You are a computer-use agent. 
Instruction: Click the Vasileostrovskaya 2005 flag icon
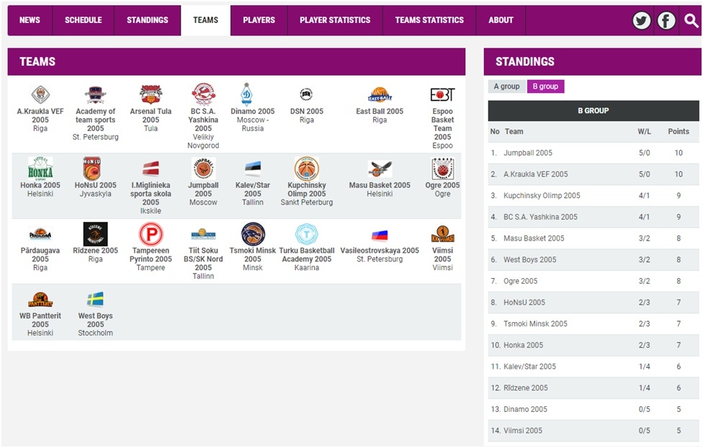tap(380, 235)
